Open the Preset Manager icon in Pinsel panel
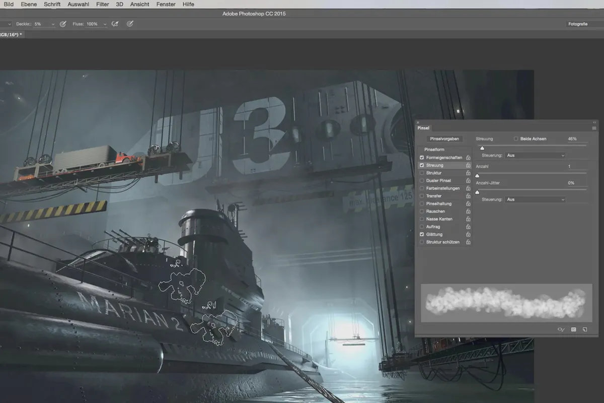The width and height of the screenshot is (604, 403). click(573, 329)
